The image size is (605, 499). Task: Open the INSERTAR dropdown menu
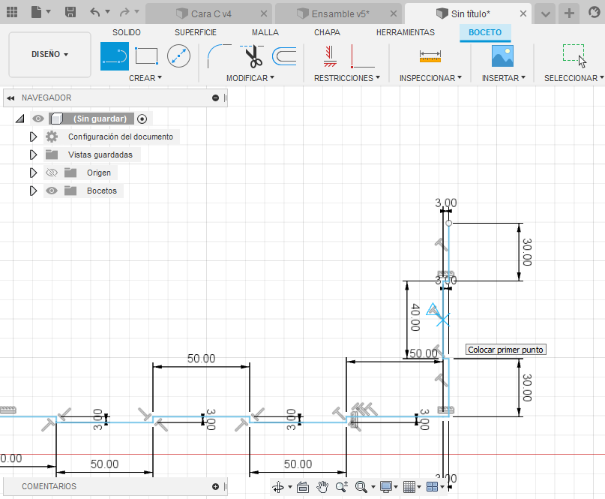pos(504,78)
